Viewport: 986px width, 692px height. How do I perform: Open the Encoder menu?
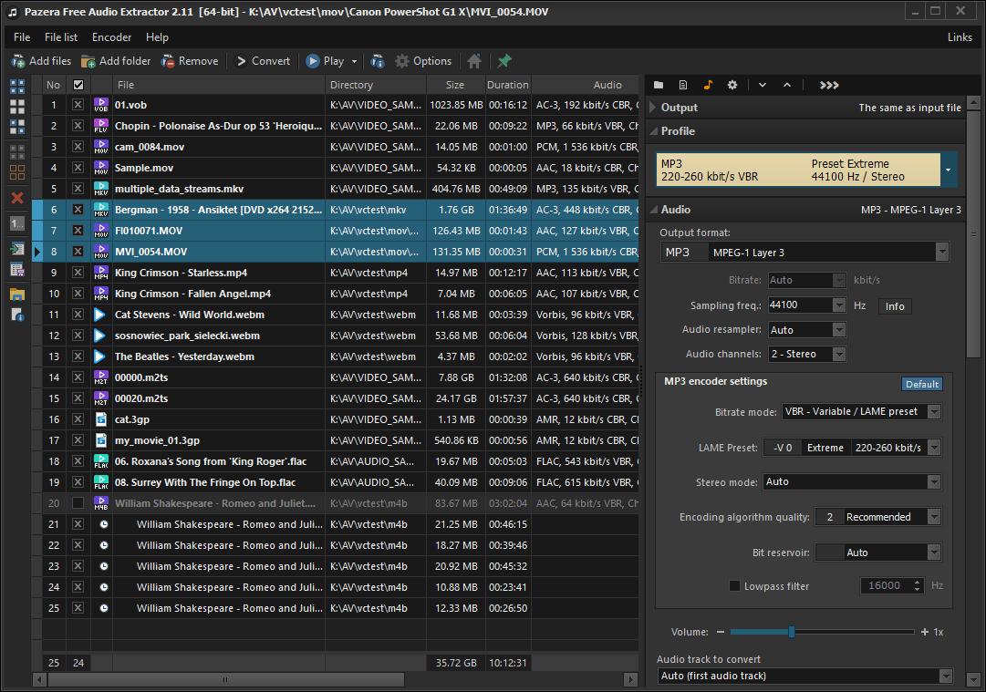pos(111,37)
